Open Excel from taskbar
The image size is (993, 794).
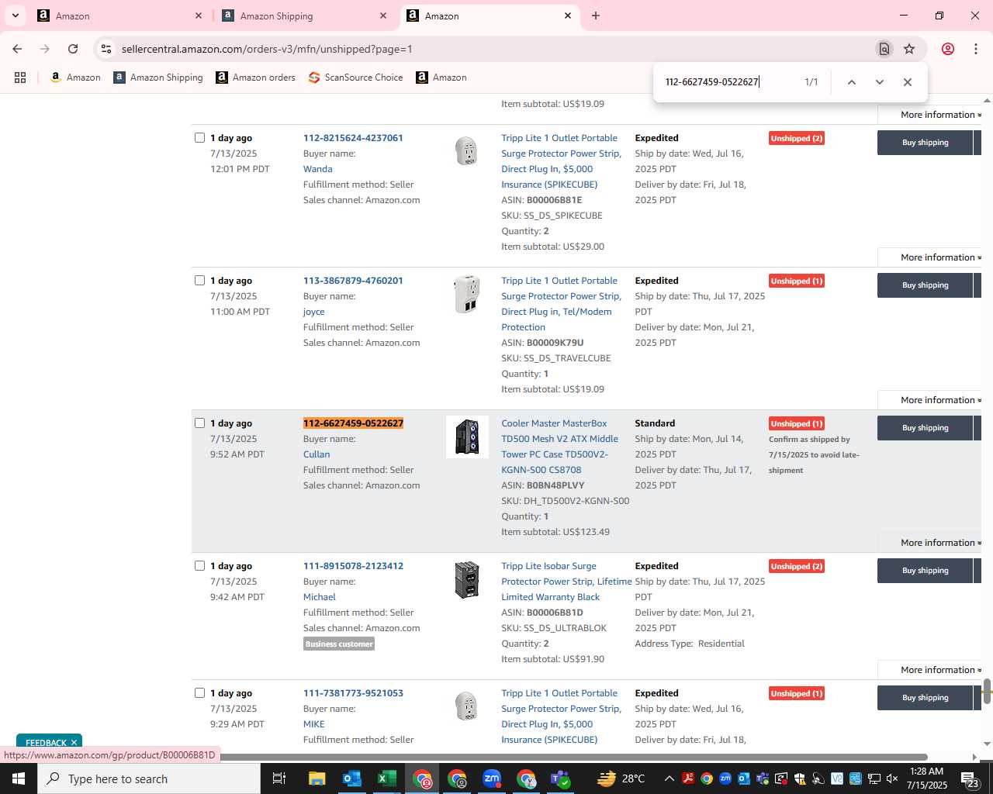tap(387, 778)
